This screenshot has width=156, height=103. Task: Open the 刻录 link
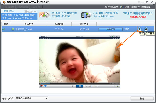(95, 13)
